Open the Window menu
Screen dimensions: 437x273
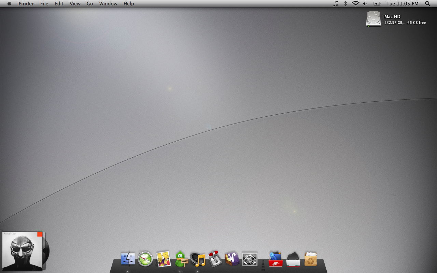point(108,4)
